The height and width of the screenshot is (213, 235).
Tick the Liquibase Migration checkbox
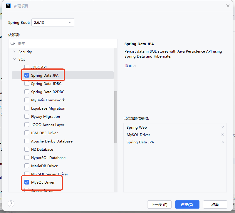[27, 108]
